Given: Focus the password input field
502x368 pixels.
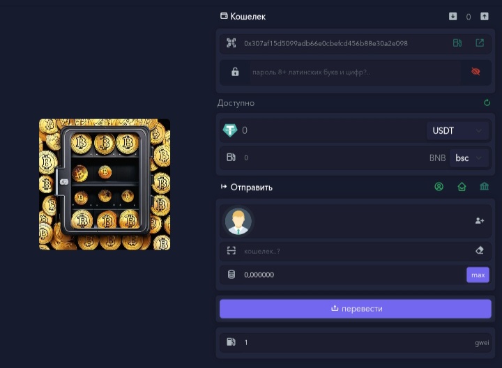Looking at the screenshot, I should click(x=355, y=72).
